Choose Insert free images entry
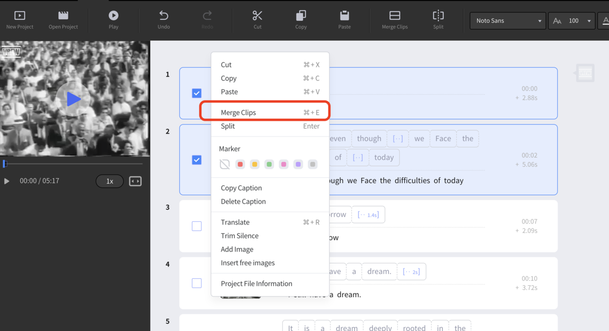The width and height of the screenshot is (609, 331). 270,263
